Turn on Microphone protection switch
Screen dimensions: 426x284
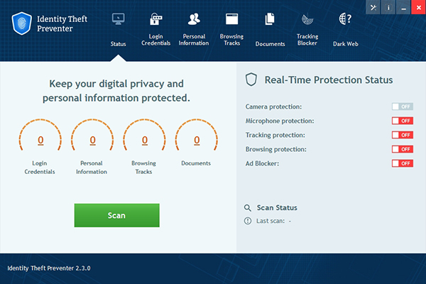click(x=402, y=121)
